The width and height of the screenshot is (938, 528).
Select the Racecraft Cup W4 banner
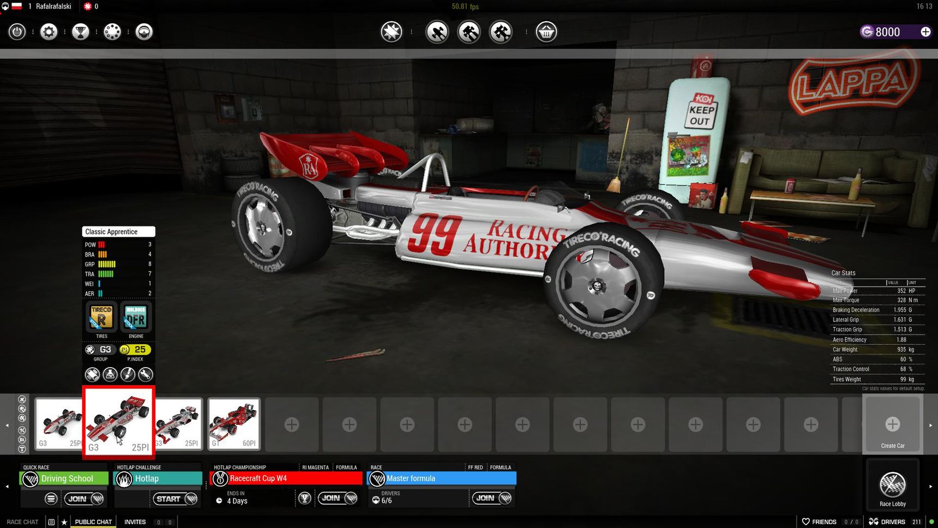coord(286,478)
